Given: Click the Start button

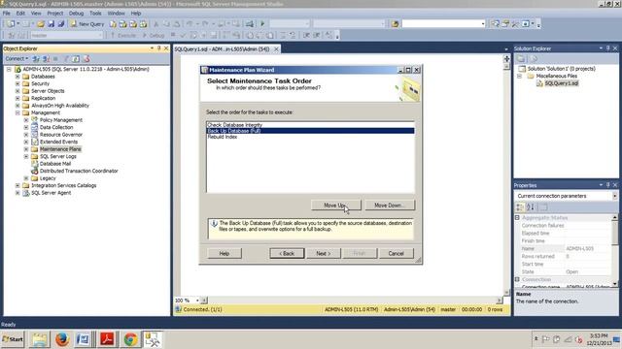Looking at the screenshot, I should (13, 339).
